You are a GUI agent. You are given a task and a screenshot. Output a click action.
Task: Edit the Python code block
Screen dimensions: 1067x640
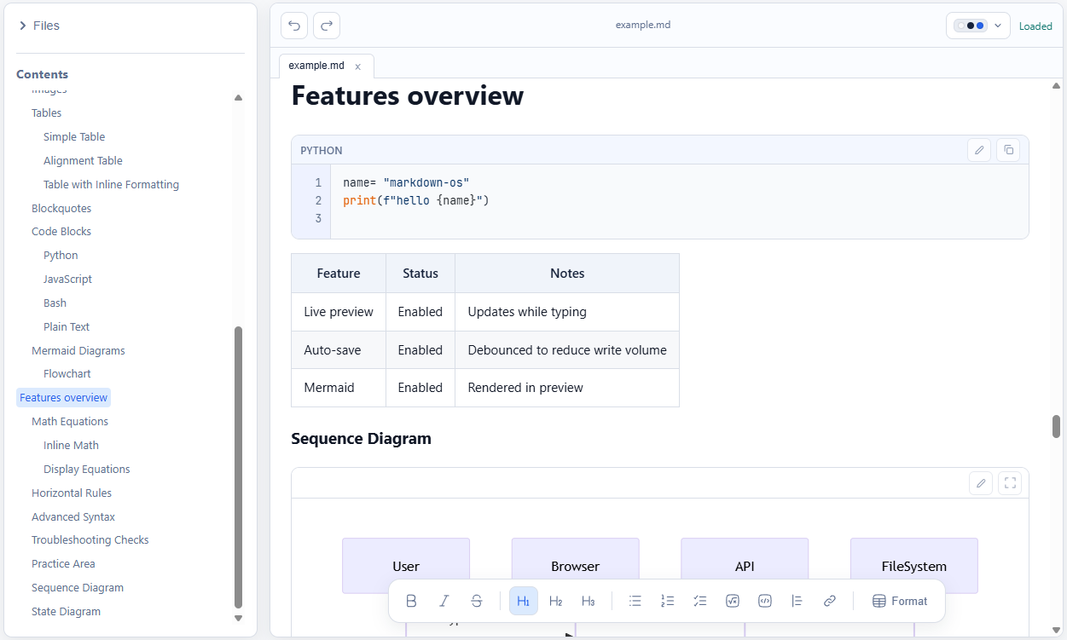[x=979, y=149]
